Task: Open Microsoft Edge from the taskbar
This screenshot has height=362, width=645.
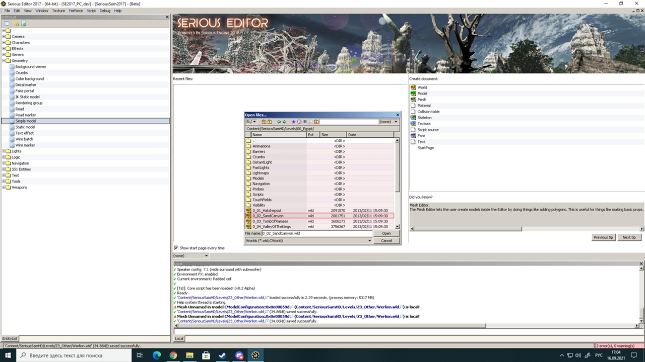Action: 156,355
